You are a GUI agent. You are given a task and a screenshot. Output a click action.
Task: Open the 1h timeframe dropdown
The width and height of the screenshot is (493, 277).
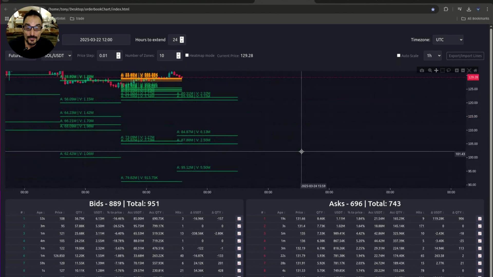[433, 55]
